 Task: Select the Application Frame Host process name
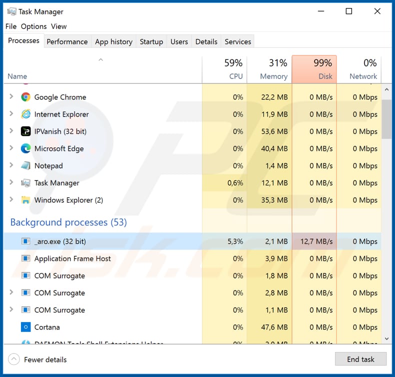tap(72, 258)
